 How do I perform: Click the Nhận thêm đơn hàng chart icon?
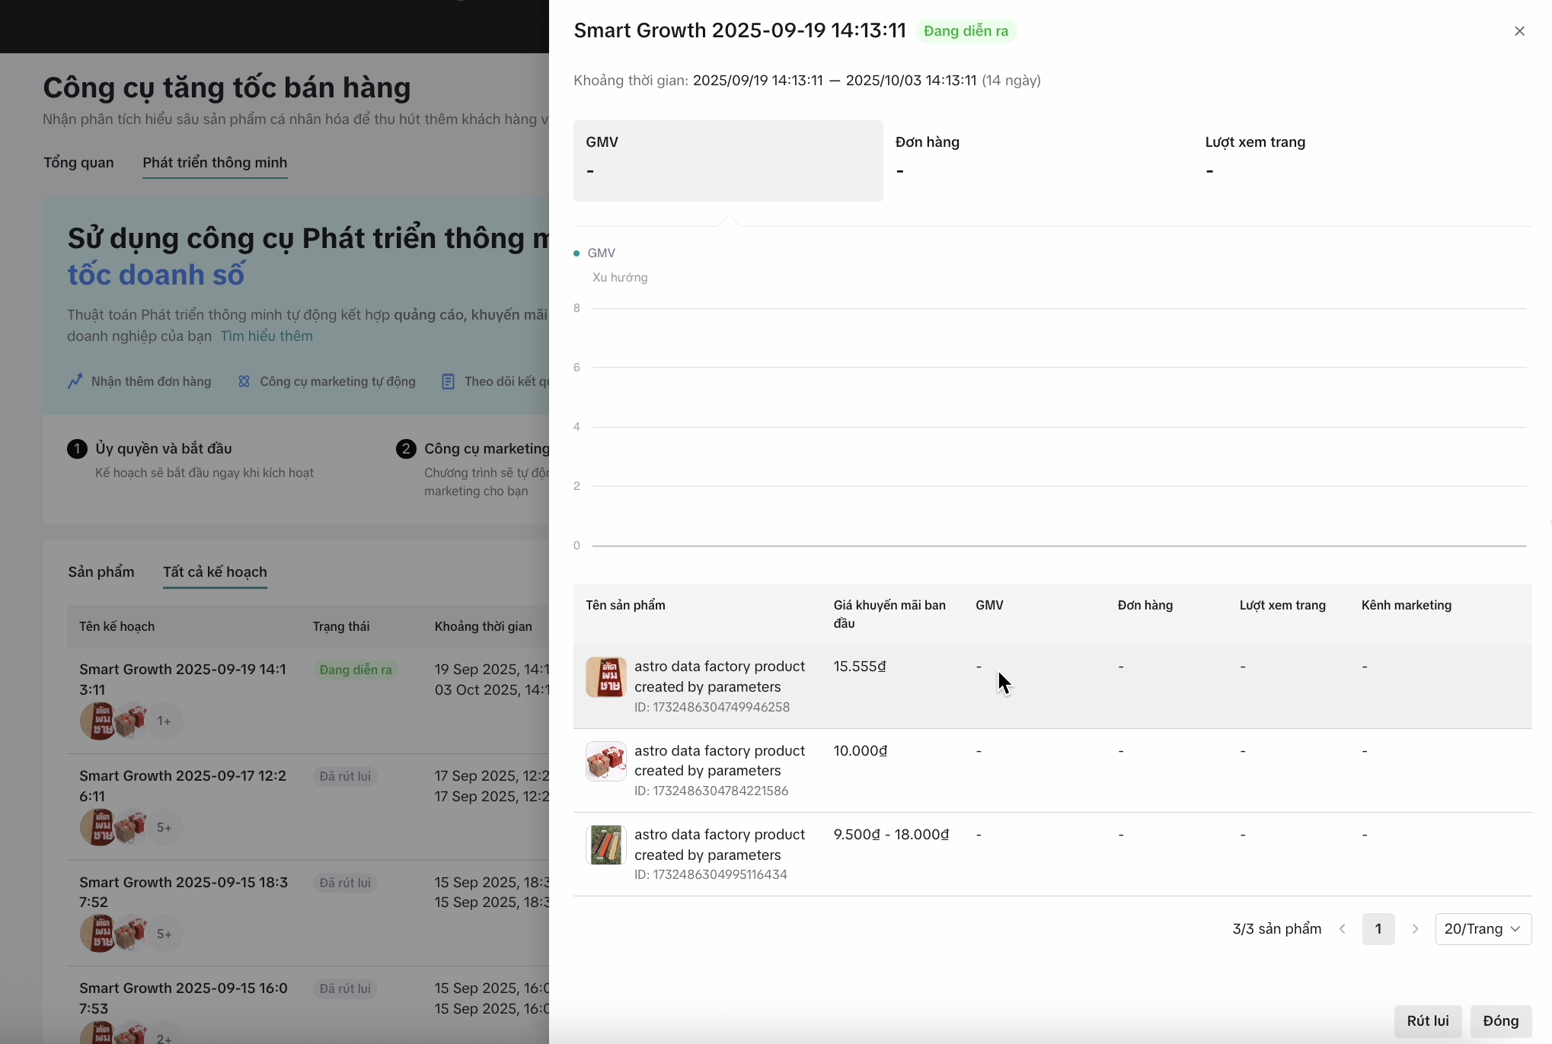point(75,382)
